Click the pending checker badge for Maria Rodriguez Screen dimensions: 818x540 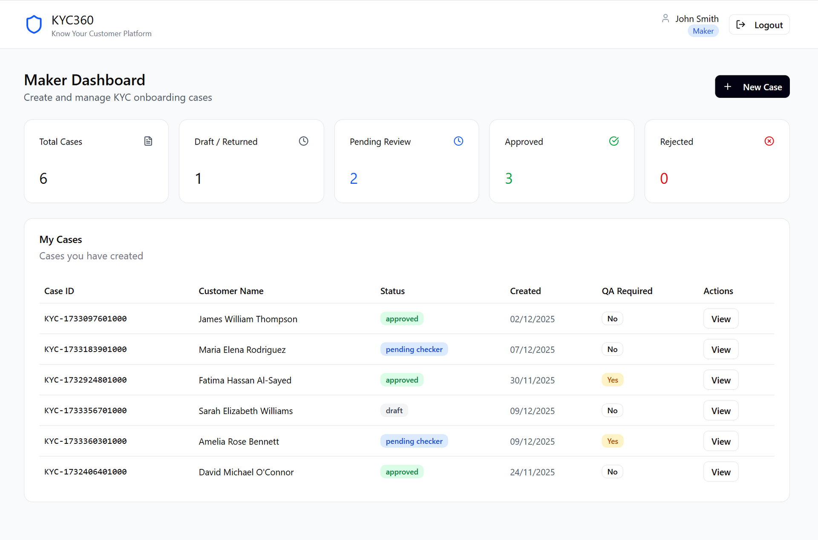point(414,349)
